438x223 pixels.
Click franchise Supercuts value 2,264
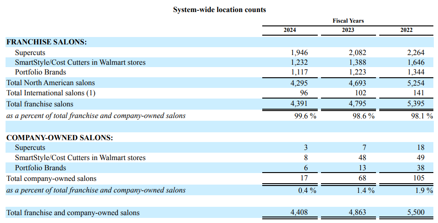[x=416, y=53]
